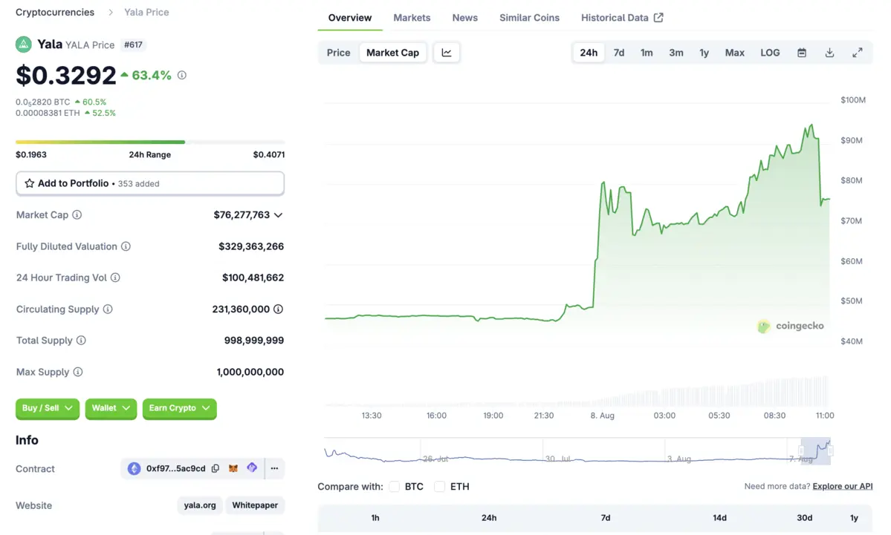
Task: Open the calendar date range picker
Action: coord(802,53)
